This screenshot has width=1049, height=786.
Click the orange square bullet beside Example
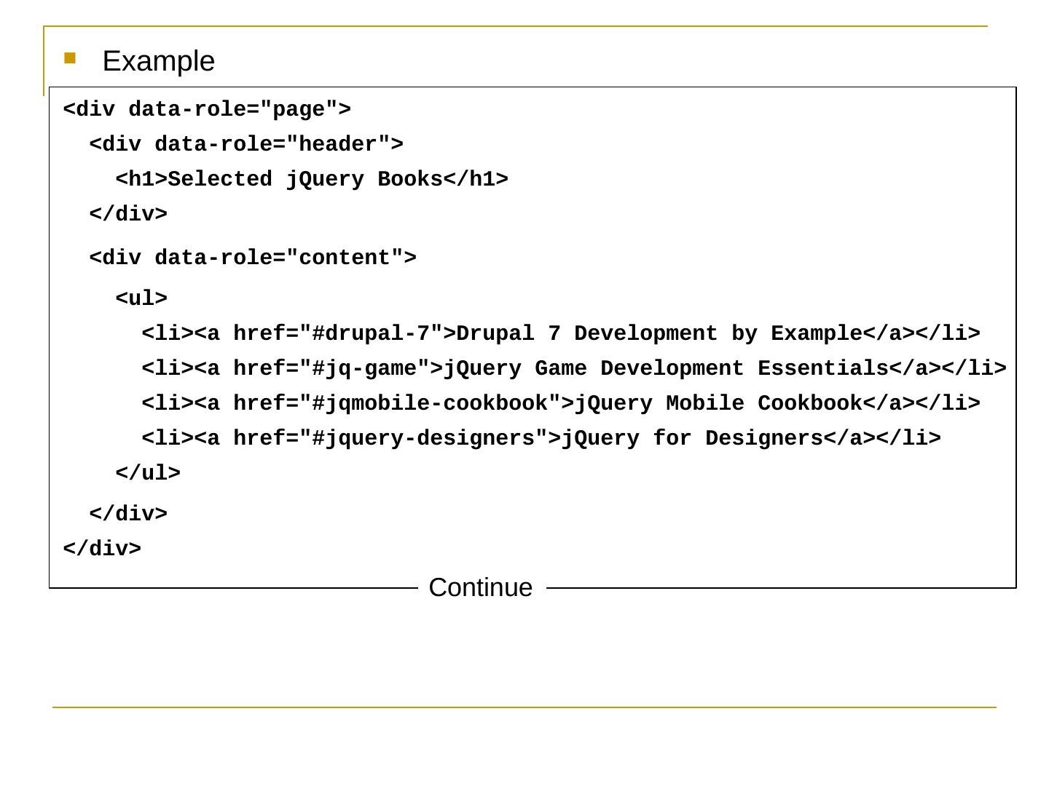coord(70,58)
